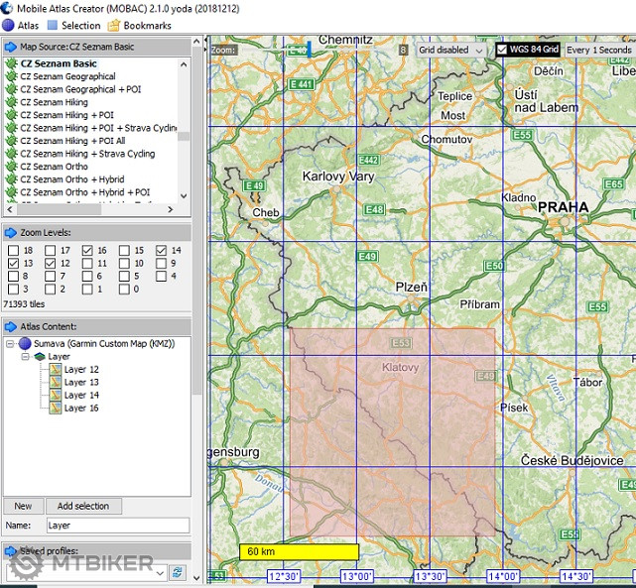Click the New button
The image size is (636, 588).
(x=22, y=506)
